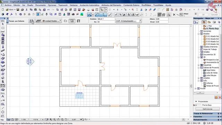
Task: Toggle inner edge zone construction method
Action: coord(72,21)
